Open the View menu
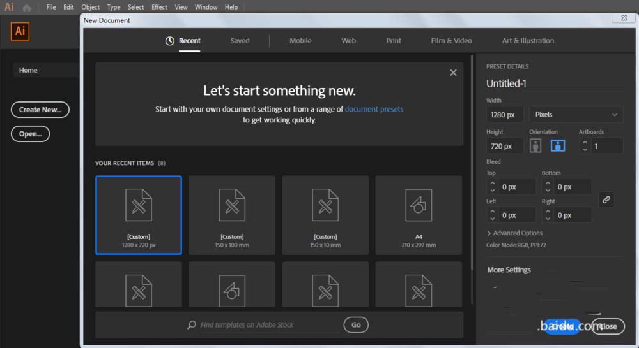639x348 pixels. point(181,7)
